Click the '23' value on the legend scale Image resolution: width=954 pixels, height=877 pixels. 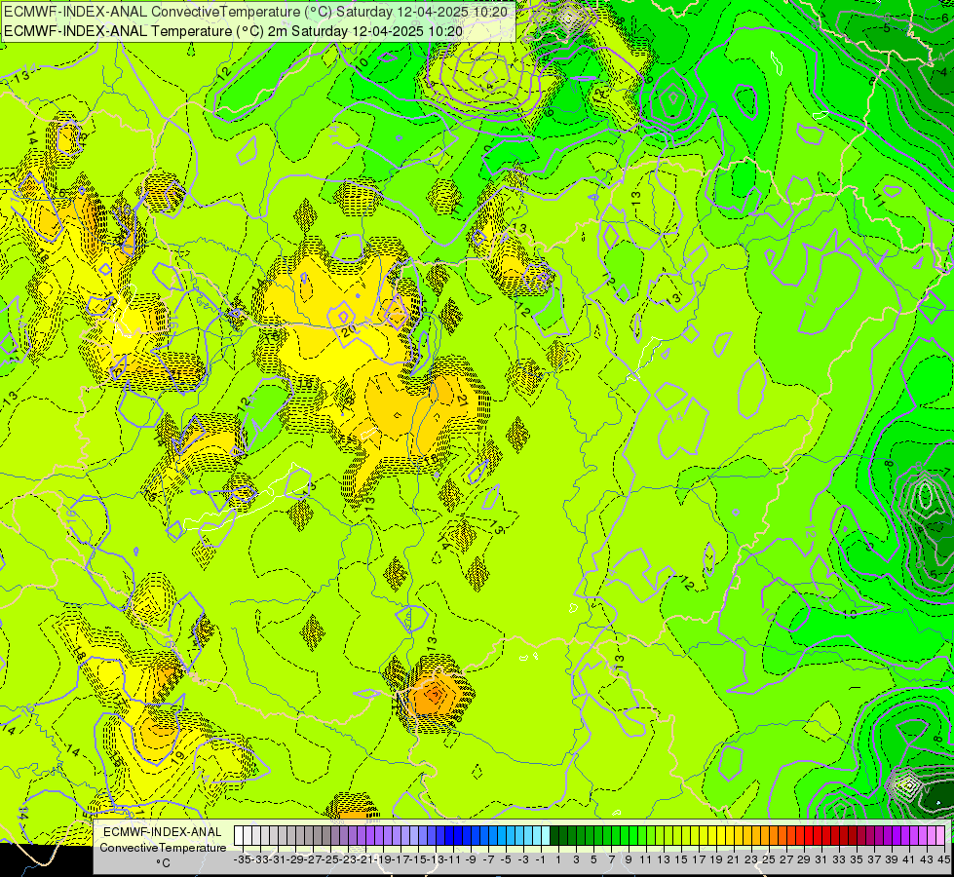(750, 859)
